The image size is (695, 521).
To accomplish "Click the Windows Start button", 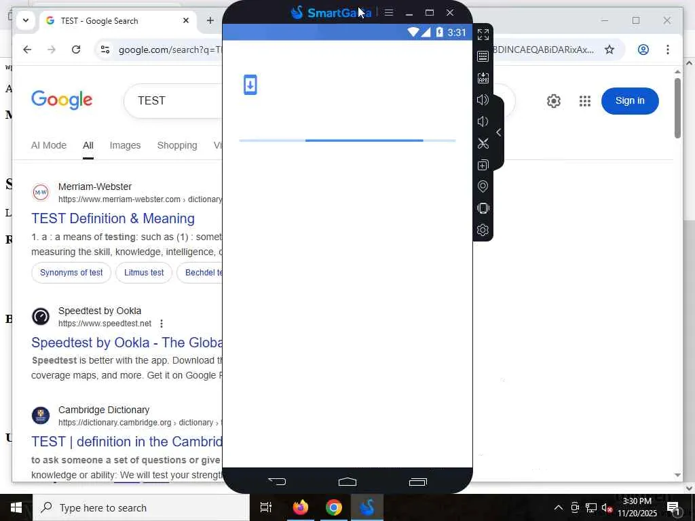I will click(16, 507).
